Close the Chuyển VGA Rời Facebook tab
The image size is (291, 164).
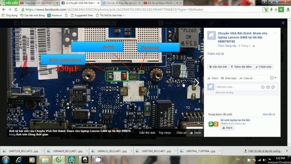tap(98, 3)
